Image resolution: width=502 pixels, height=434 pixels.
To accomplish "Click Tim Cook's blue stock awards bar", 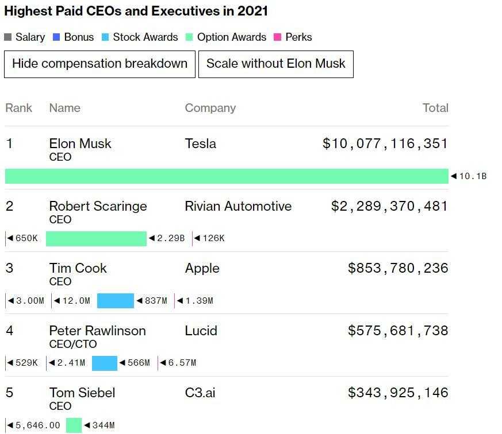I will tap(115, 301).
